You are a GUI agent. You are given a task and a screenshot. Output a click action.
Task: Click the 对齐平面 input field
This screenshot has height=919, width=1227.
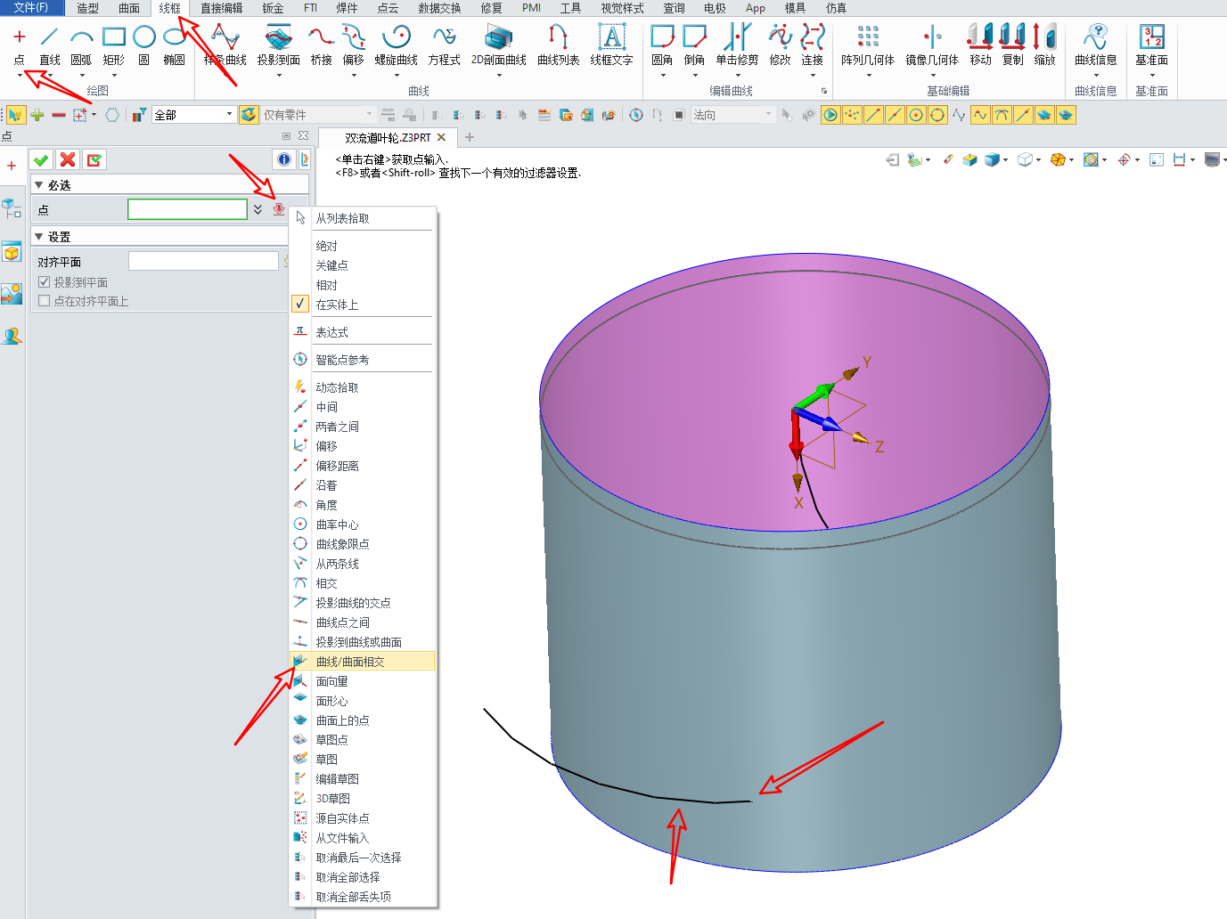(203, 261)
